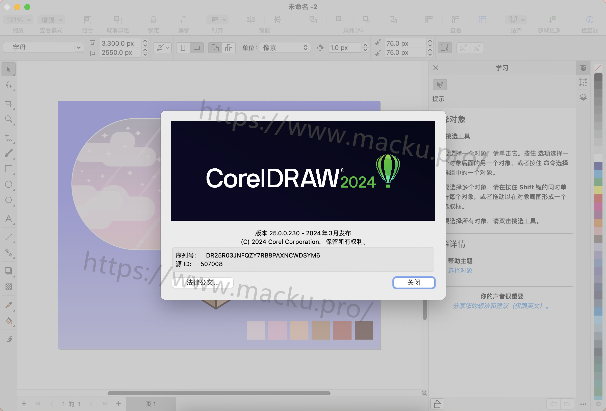Close the 学习 docker panel
The height and width of the screenshot is (411, 606).
436,68
